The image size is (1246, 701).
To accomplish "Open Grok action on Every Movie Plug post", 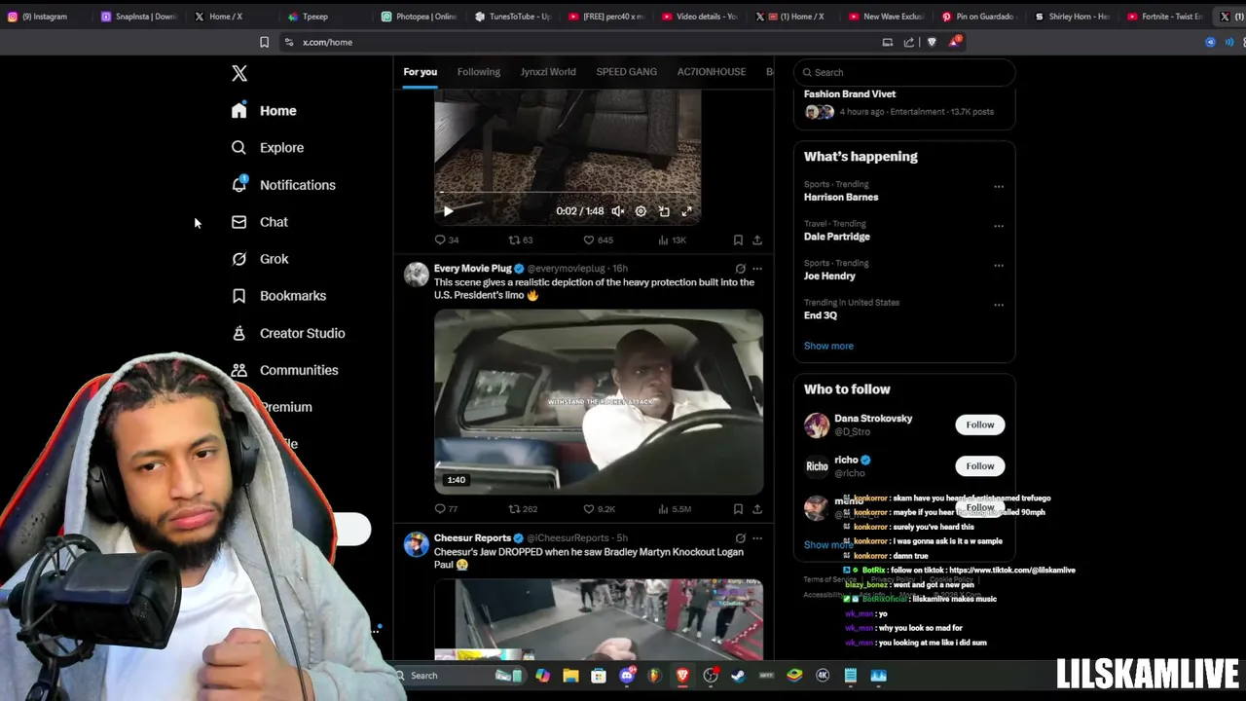I will coord(740,269).
